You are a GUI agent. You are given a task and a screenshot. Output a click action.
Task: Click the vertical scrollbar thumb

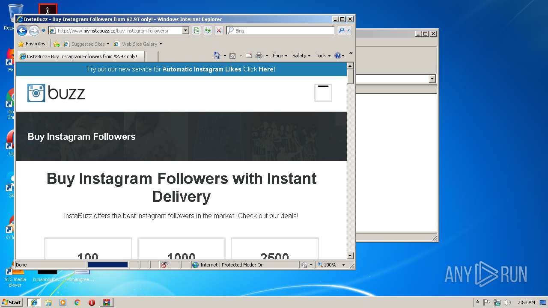point(350,77)
